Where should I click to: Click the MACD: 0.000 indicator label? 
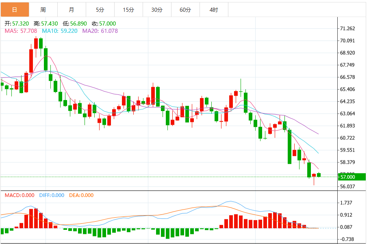point(20,195)
